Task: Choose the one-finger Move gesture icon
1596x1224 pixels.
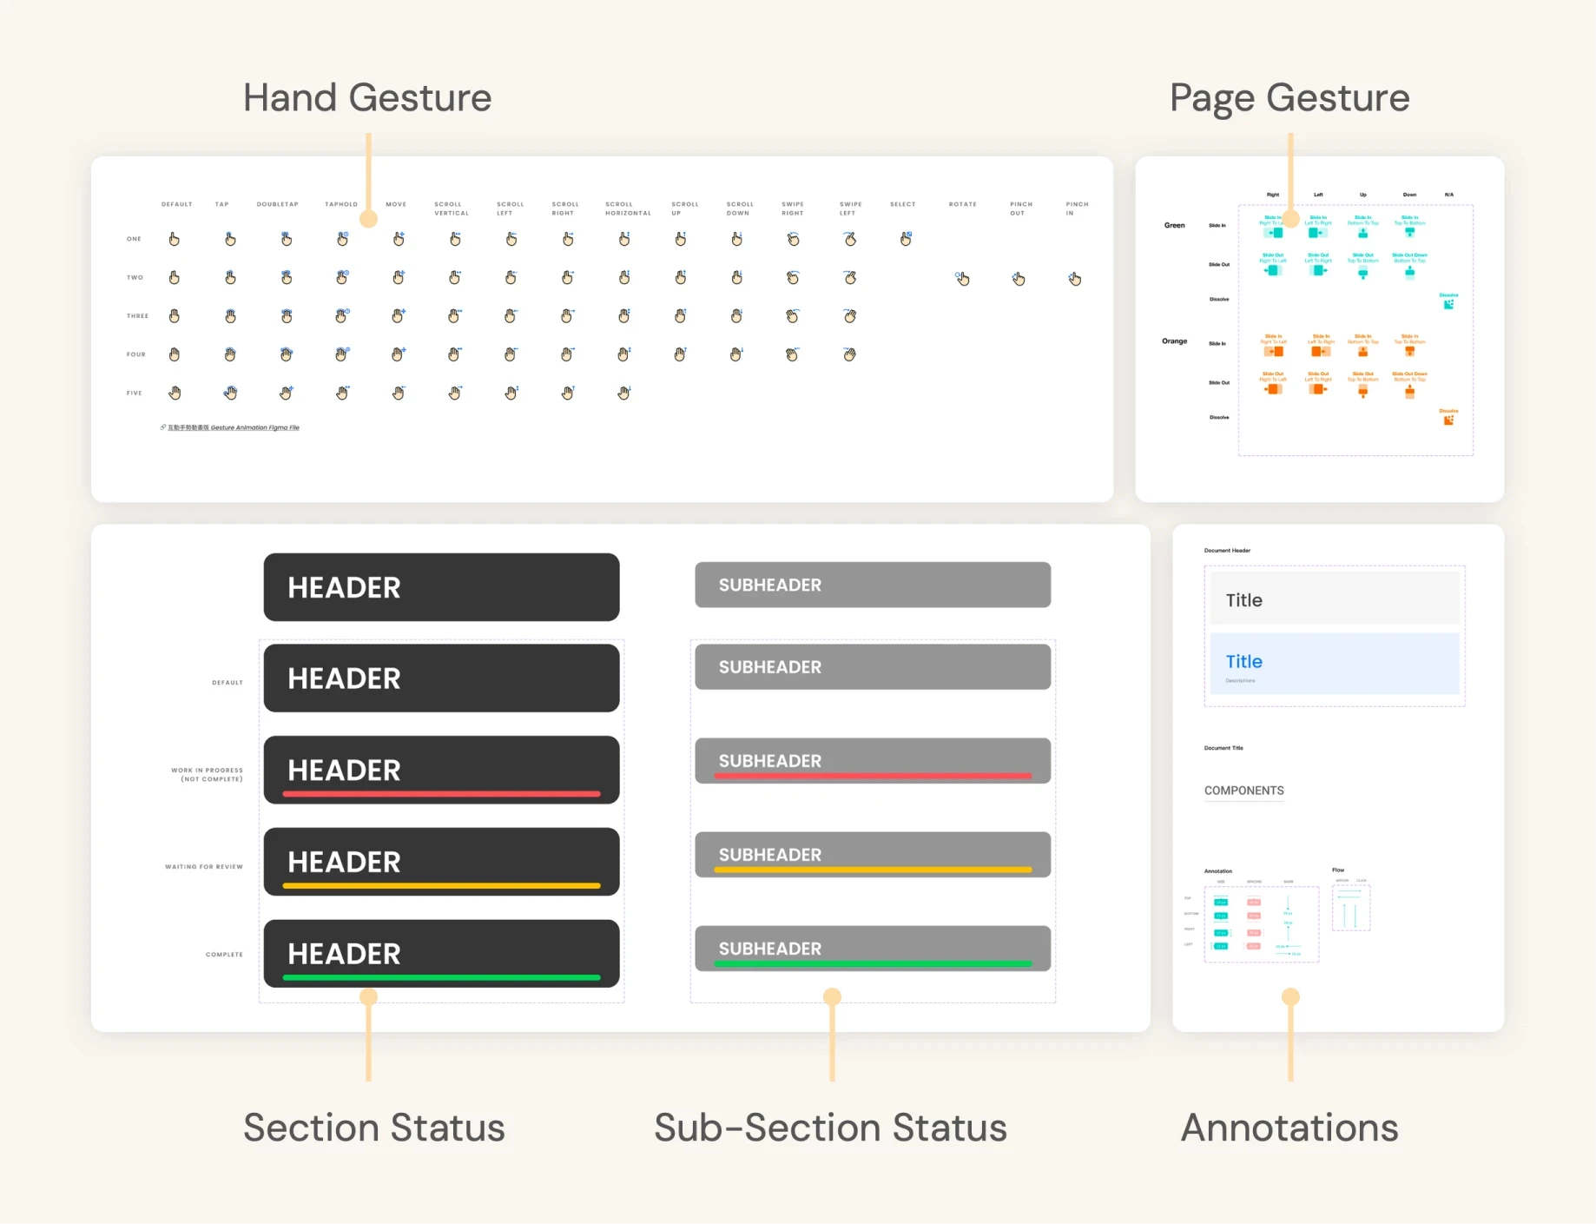Action: 399,239
